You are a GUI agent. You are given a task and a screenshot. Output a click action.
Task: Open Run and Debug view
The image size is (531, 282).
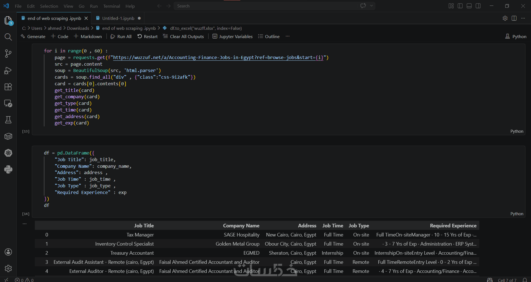point(8,70)
